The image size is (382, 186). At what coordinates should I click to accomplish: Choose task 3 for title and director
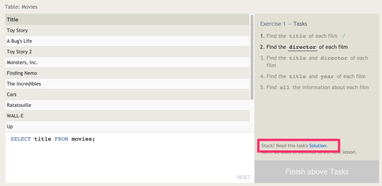[317, 61]
